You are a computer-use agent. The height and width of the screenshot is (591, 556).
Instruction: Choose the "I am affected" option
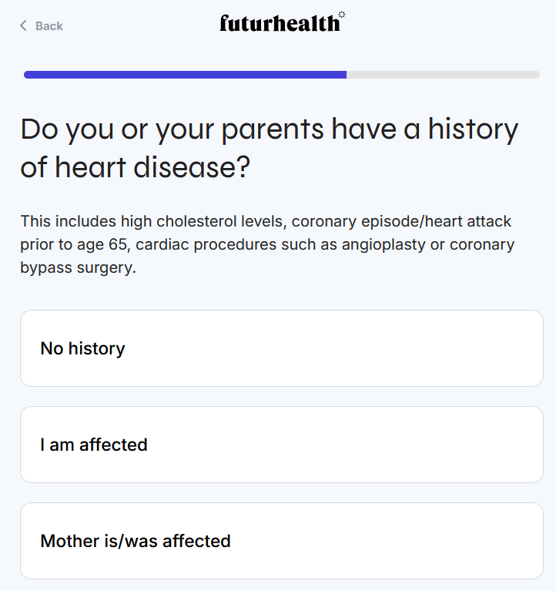[x=281, y=445]
